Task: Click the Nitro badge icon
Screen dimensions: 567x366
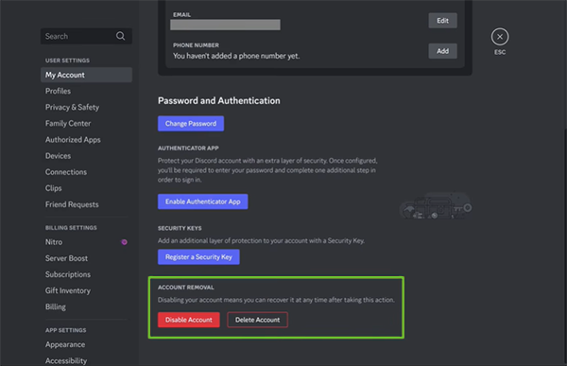Action: pyautogui.click(x=124, y=242)
